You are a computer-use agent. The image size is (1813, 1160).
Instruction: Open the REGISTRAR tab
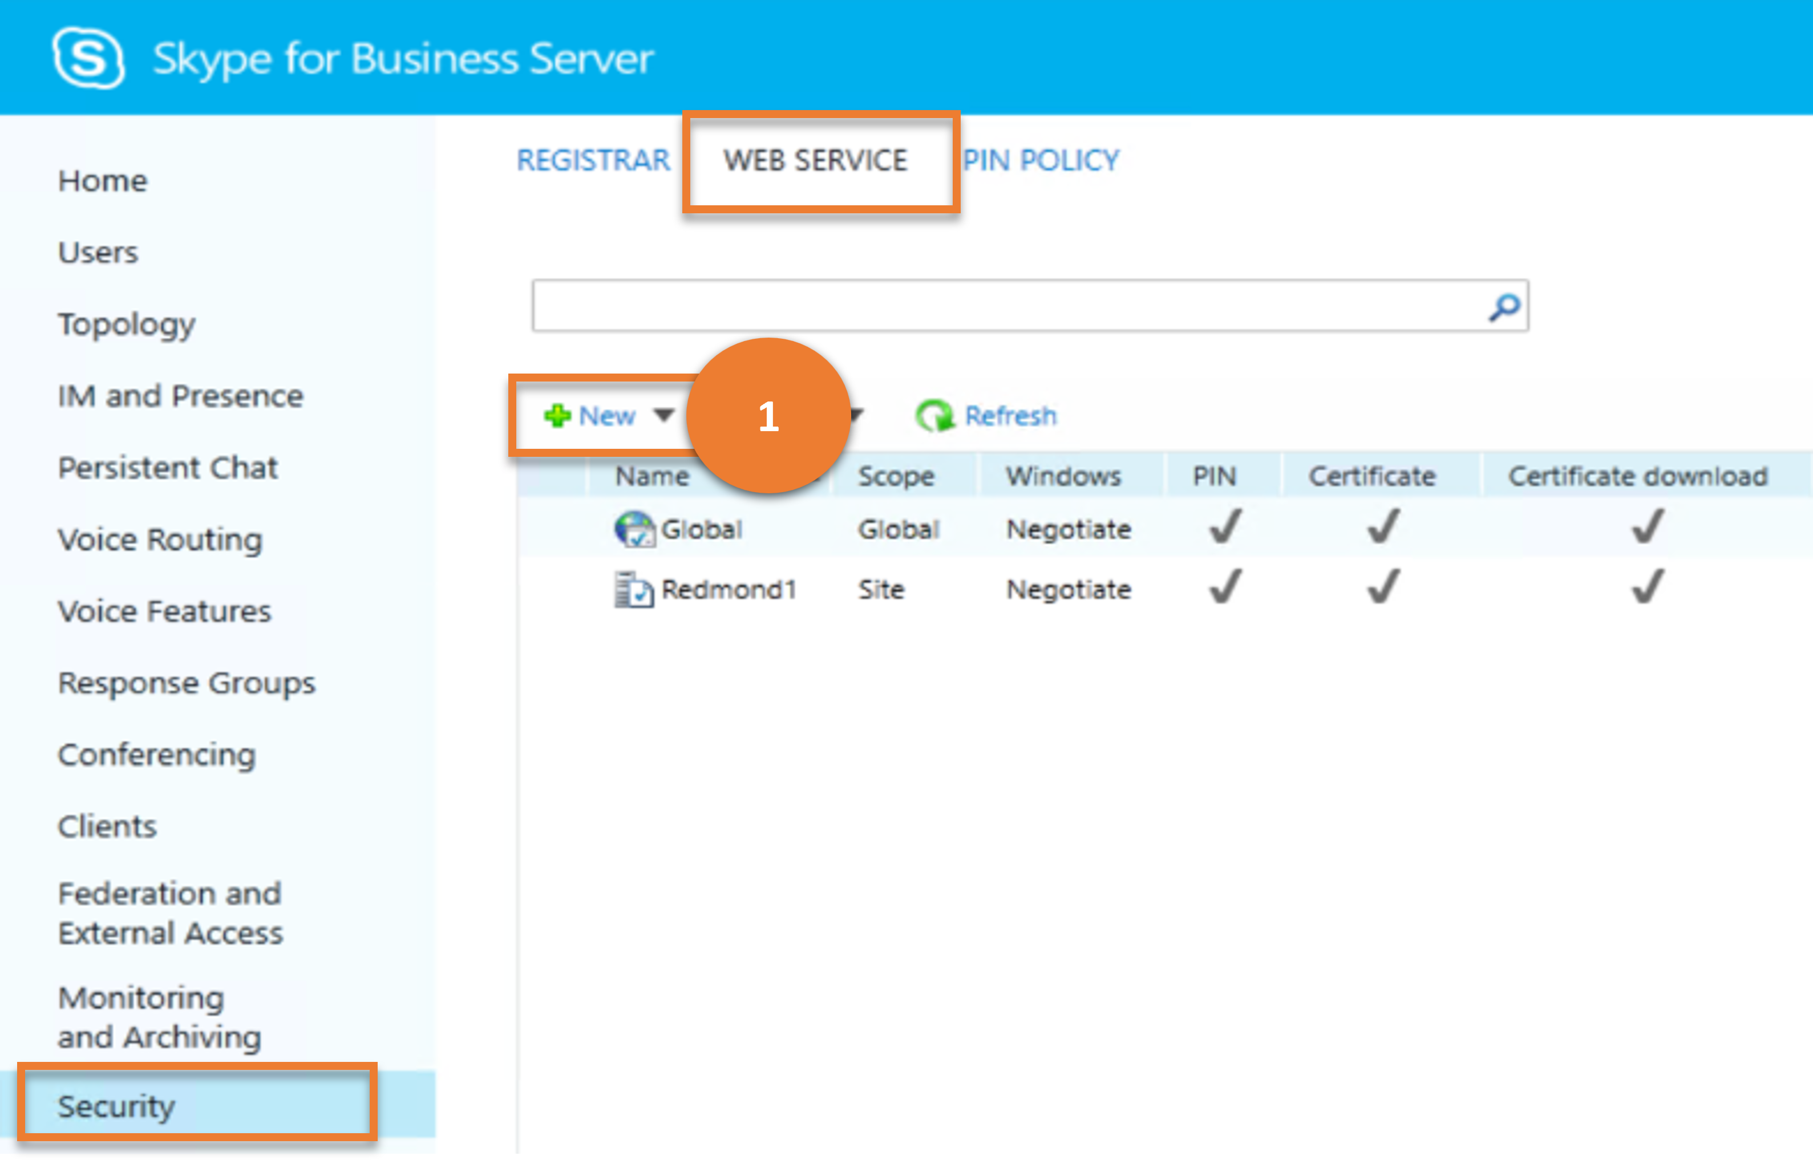point(593,160)
